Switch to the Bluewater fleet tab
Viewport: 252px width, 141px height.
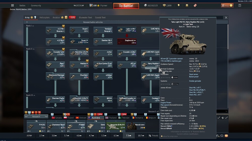(85, 18)
